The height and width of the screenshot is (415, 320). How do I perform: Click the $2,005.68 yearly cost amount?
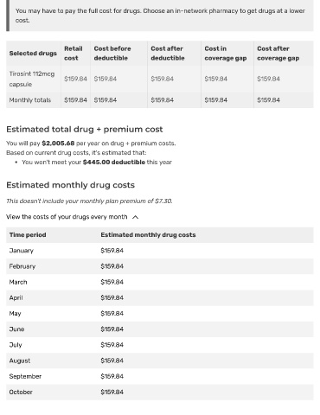tap(58, 144)
